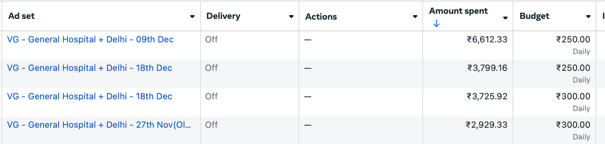This screenshot has width=605, height=144.
Task: Open the 18th Dec ad set with ₹3,725.92 spent
Action: point(90,96)
